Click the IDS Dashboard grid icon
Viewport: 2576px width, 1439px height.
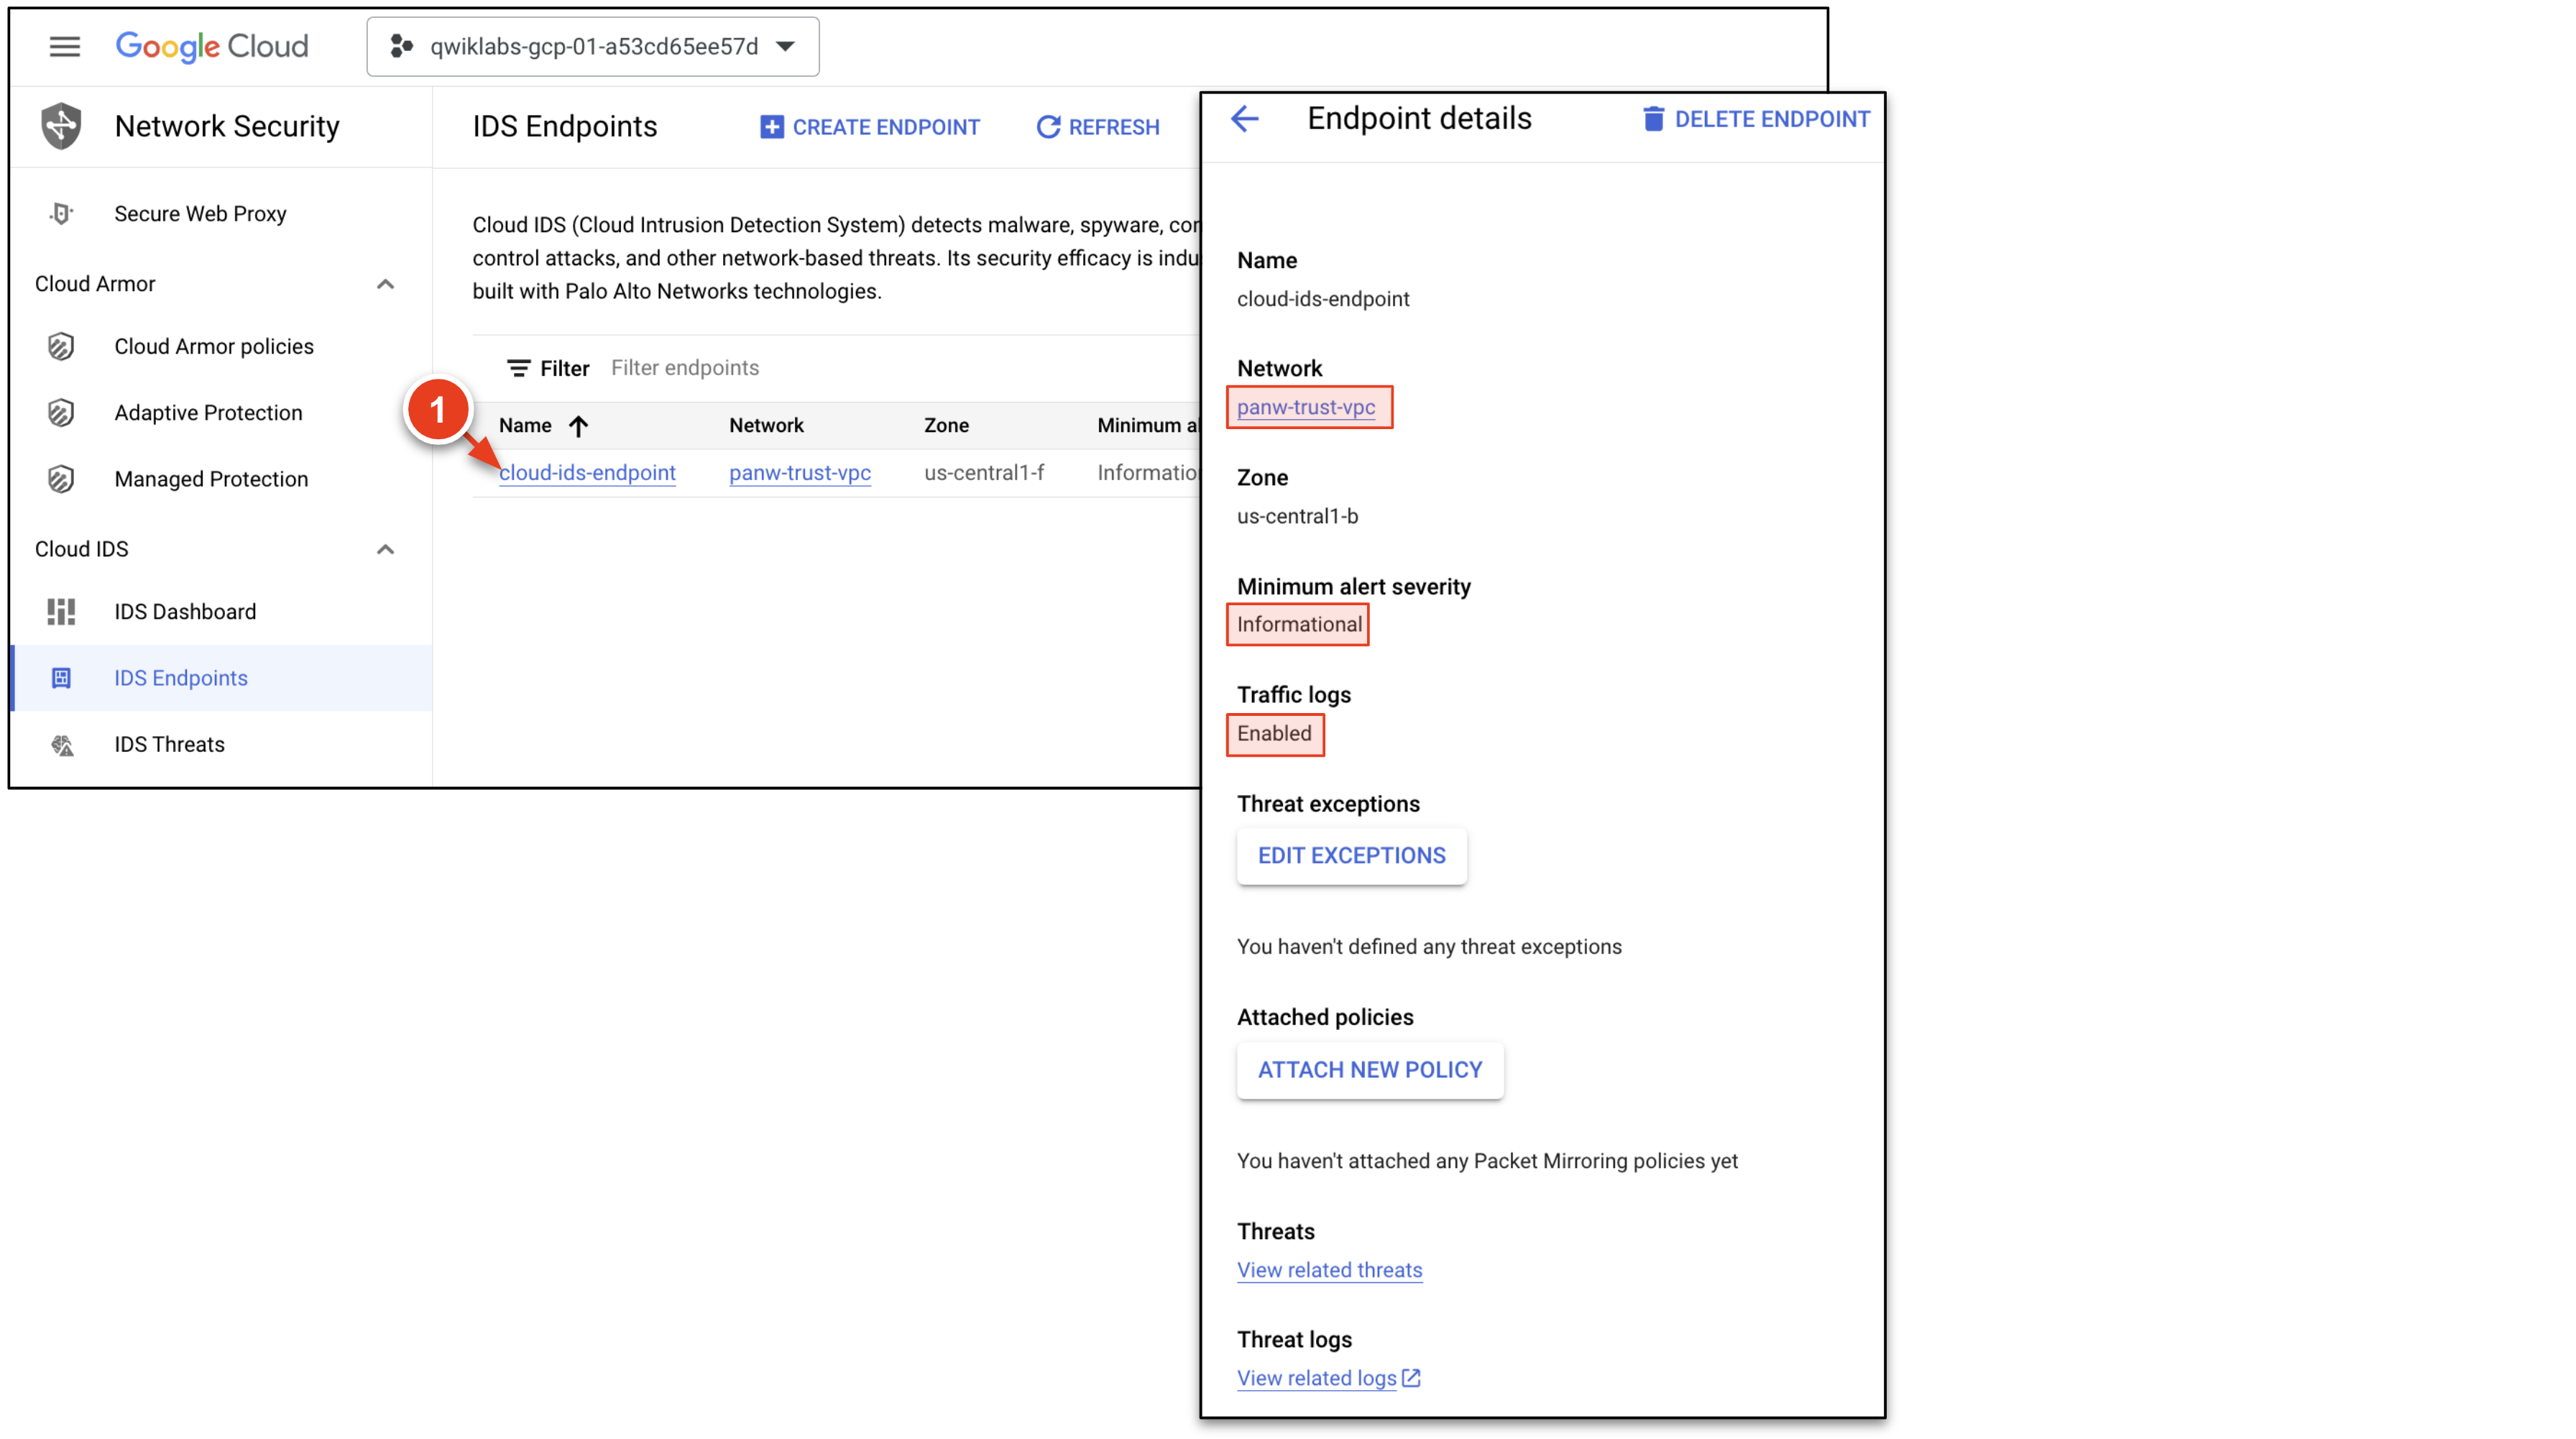61,611
